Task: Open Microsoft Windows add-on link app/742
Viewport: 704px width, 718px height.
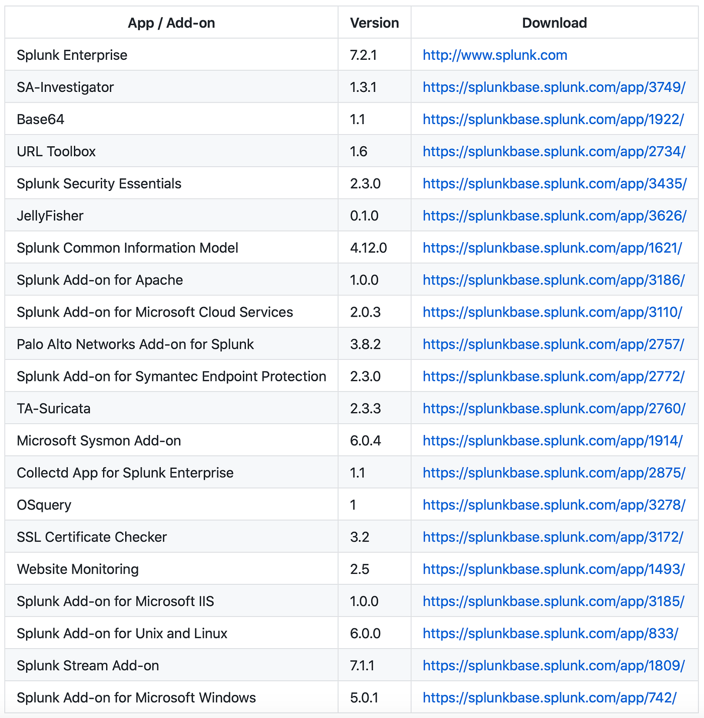Action: 550,698
